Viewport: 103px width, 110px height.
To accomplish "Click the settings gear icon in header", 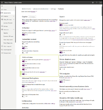I will coord(93,2).
